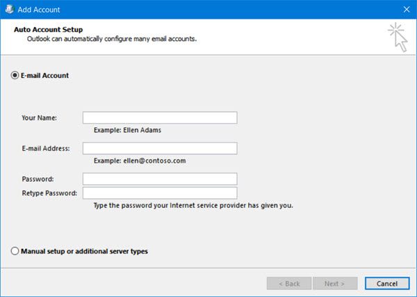Click the "Your Name:" label
This screenshot has width=417, height=297.
39,118
